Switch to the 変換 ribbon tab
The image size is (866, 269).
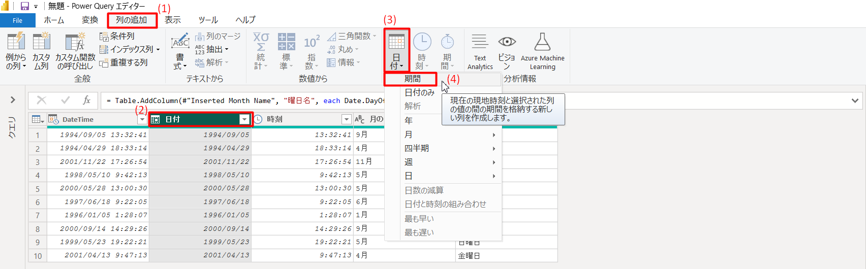[x=90, y=20]
